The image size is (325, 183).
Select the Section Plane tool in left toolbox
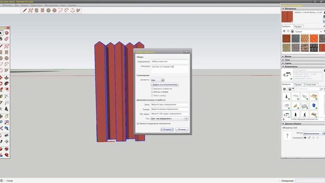click(x=7, y=141)
